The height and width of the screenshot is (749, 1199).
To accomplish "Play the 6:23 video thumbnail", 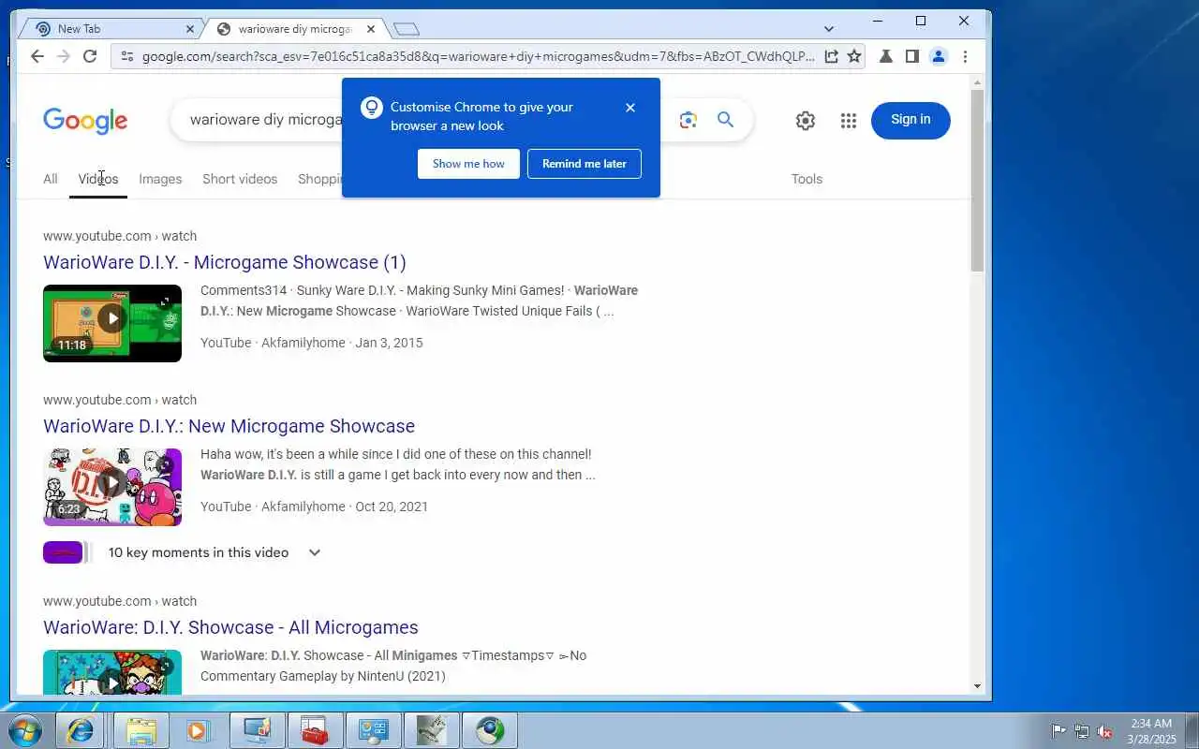I will pos(112,487).
